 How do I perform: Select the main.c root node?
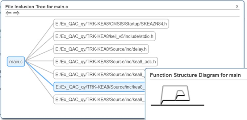[16, 62]
